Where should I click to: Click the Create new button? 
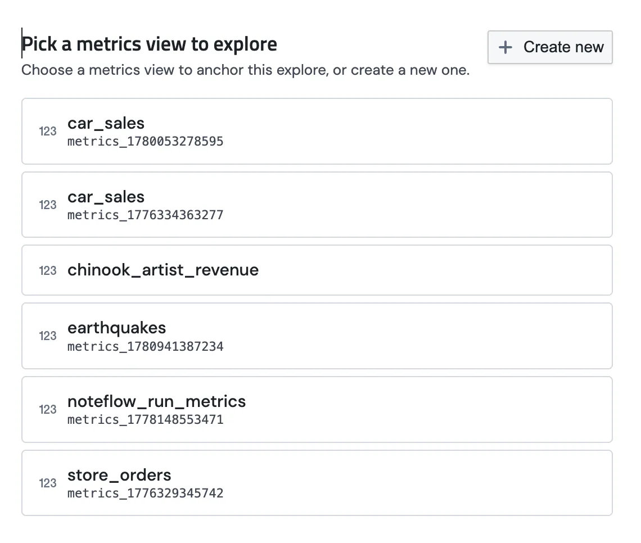click(x=549, y=47)
